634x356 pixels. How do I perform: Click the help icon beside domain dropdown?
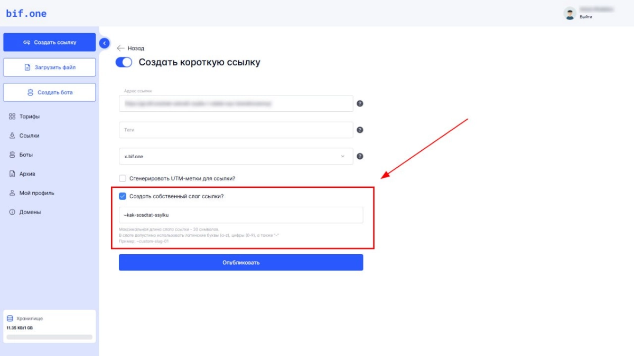[360, 156]
